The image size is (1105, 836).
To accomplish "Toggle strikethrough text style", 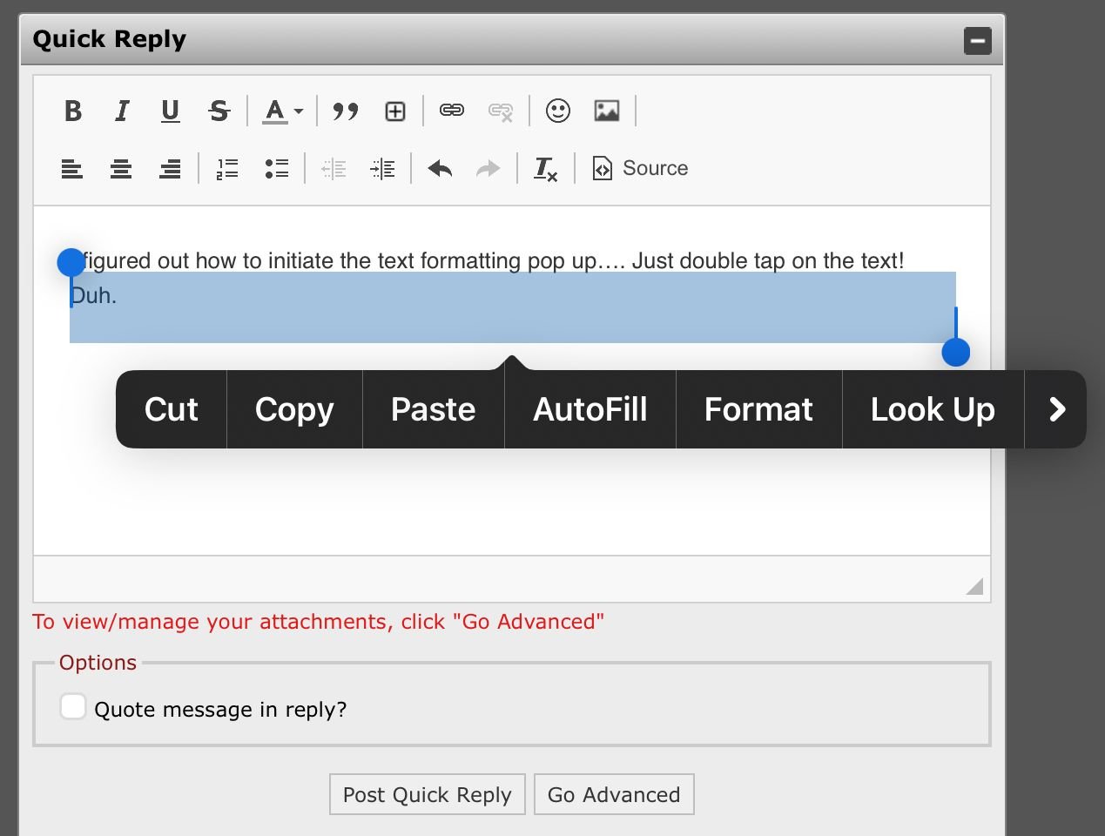I will (x=219, y=111).
